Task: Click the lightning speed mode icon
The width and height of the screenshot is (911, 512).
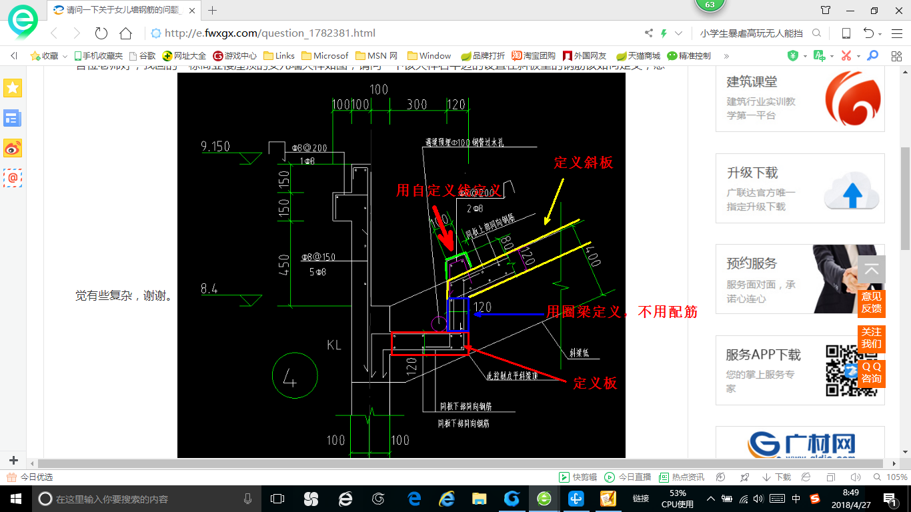Action: [x=664, y=33]
